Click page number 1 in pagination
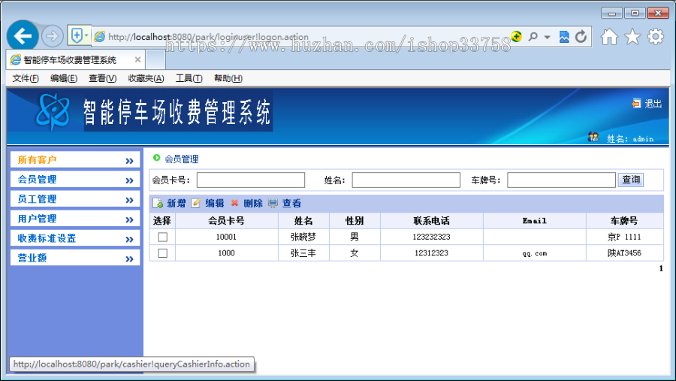 click(661, 268)
